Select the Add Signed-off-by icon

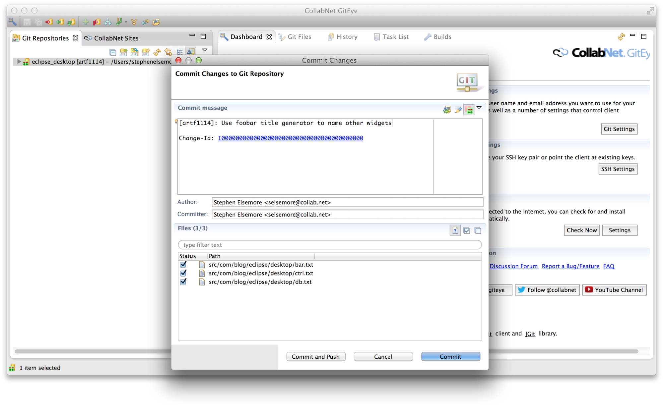pos(458,110)
